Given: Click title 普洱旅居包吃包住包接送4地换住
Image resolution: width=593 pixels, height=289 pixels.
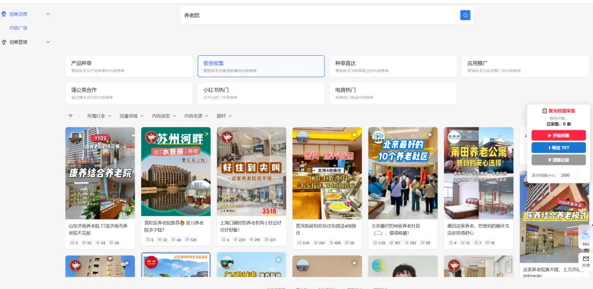Looking at the screenshot, I should [x=326, y=229].
